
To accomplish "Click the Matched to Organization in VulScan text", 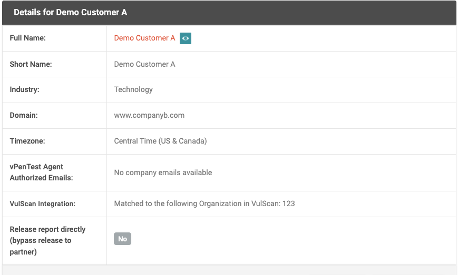I will point(204,203).
